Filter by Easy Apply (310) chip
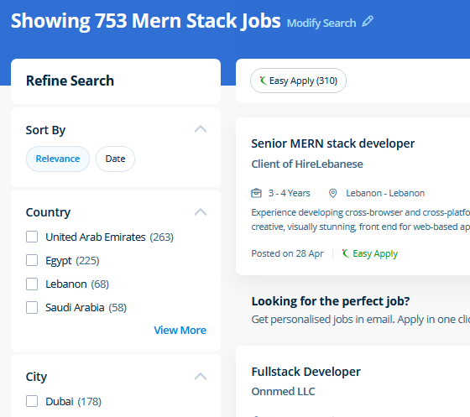Screen dimensions: 470x417 pos(298,81)
